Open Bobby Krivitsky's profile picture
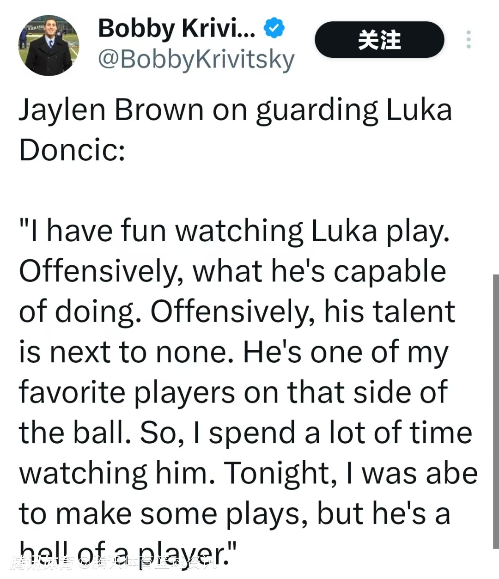Viewport: 499px width, 579px height. tap(49, 45)
